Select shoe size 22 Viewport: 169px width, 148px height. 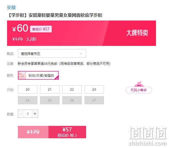pos(72,89)
